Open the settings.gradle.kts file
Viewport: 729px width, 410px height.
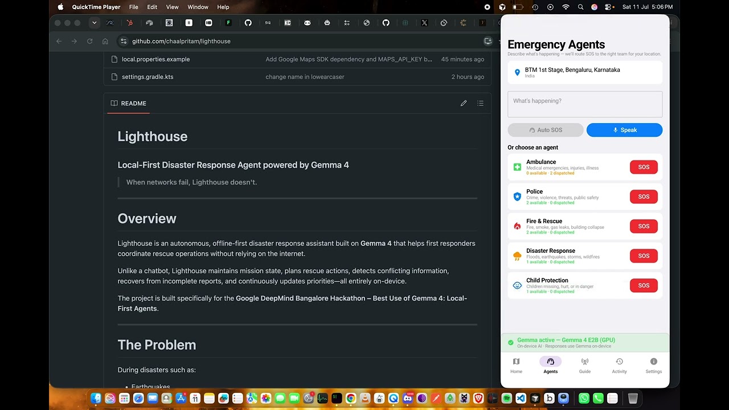(148, 77)
